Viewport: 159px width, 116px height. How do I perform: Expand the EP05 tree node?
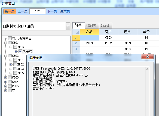pos(11,73)
